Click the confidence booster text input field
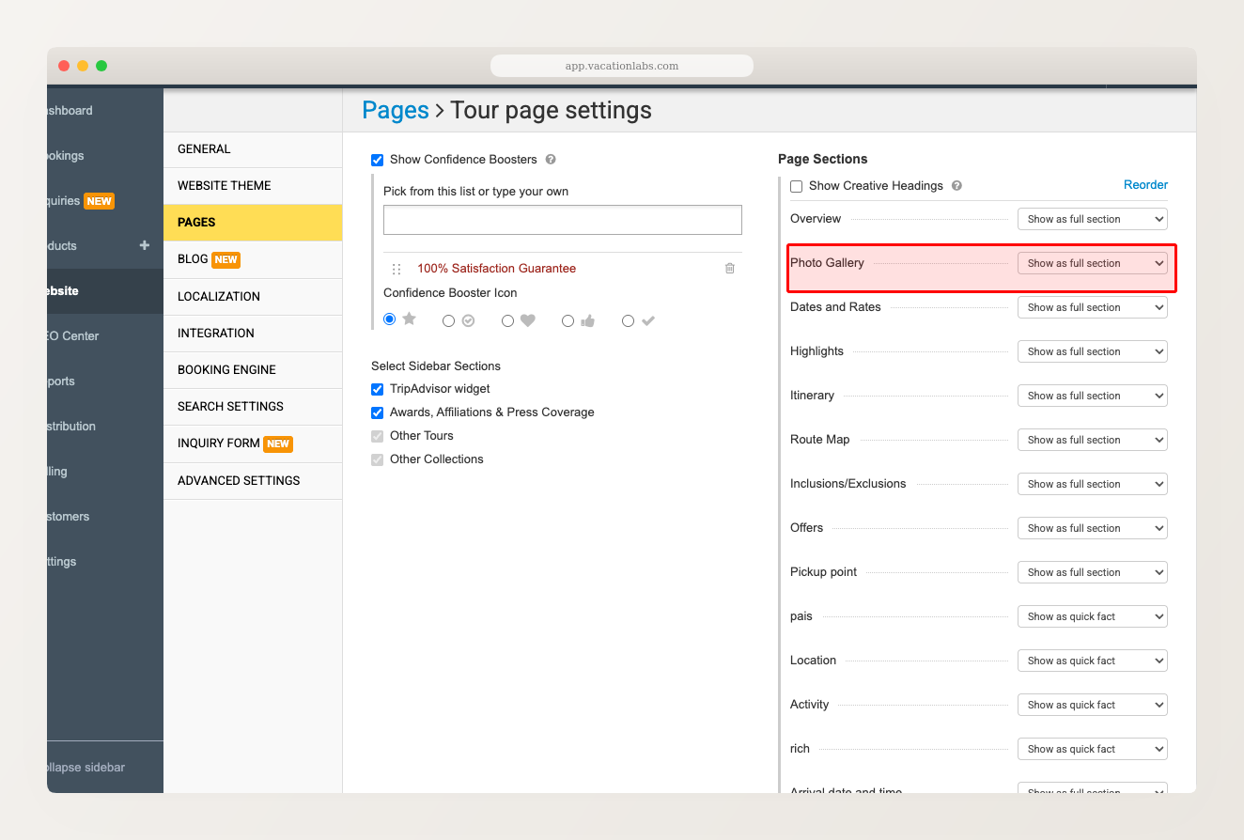The image size is (1244, 840). [562, 219]
